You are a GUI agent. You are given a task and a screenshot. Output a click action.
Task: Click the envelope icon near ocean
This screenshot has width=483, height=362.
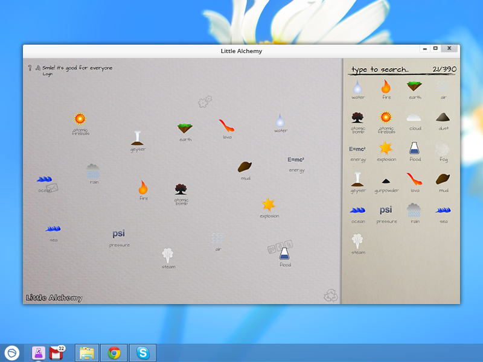(52, 188)
